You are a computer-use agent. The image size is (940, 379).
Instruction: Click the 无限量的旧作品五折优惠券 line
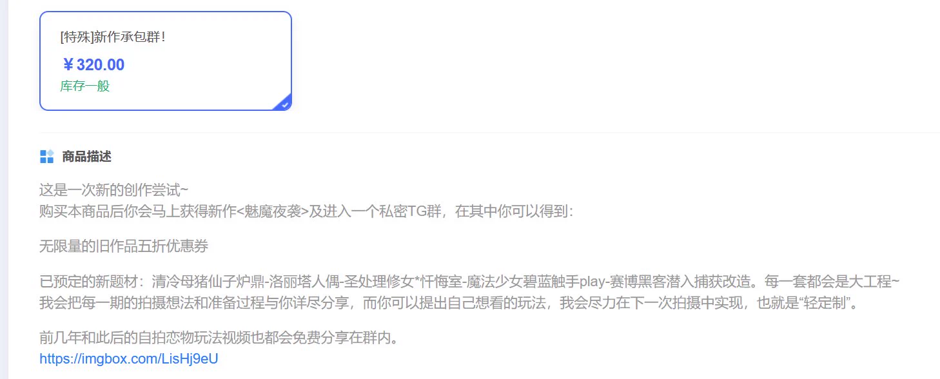pos(124,246)
